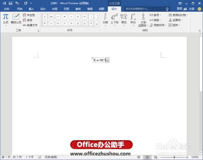
Task: Select the Equation Tools Design (设计) tab
Action: [x=114, y=9]
